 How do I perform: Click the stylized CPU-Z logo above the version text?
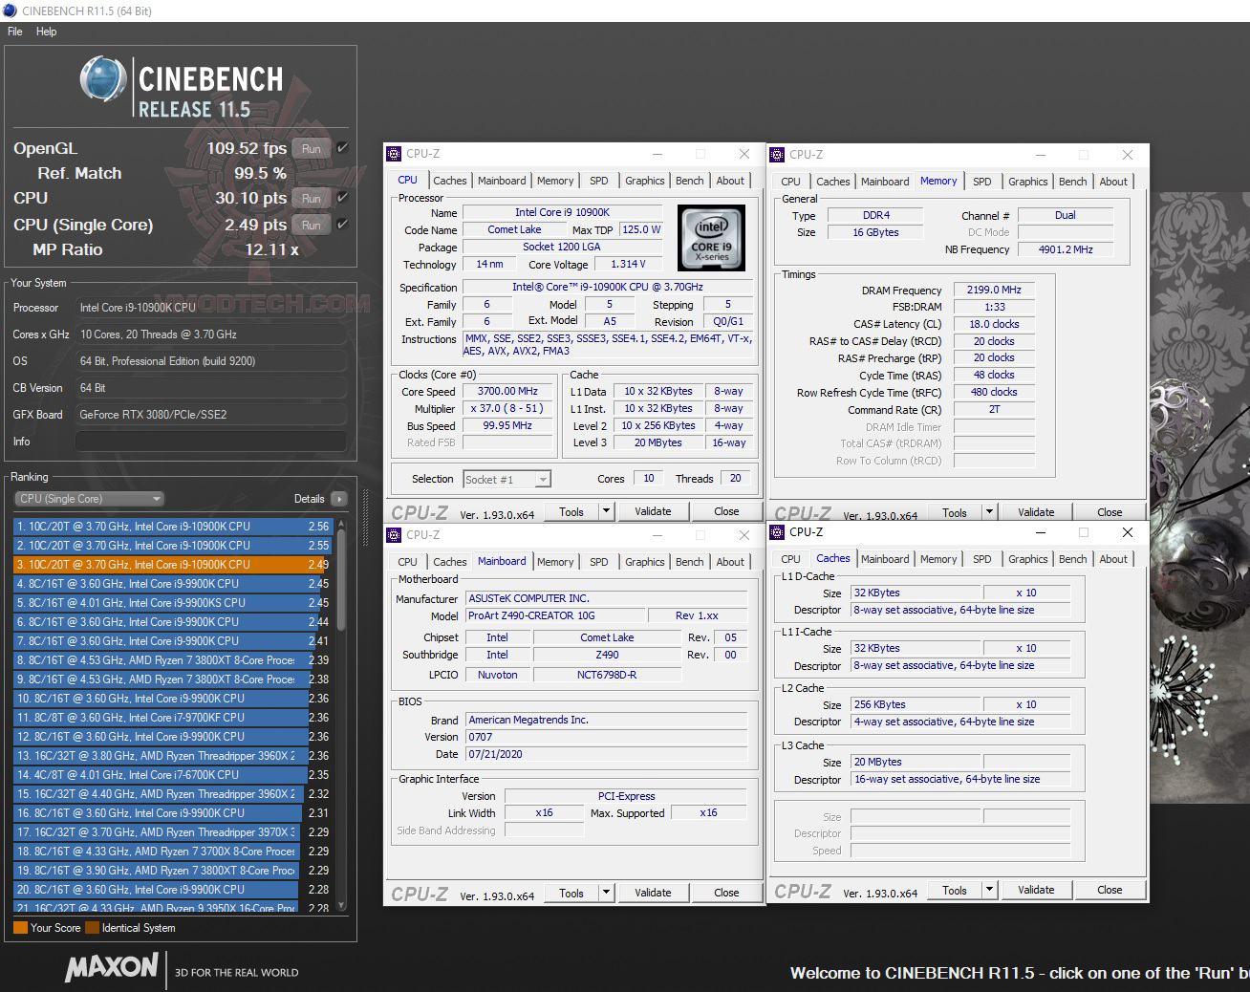(420, 511)
